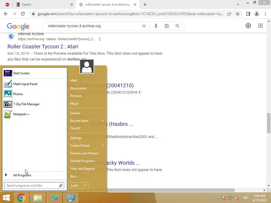Open the download app on taskbar
Image resolution: width=271 pixels, height=203 pixels.
pyautogui.click(x=54, y=198)
